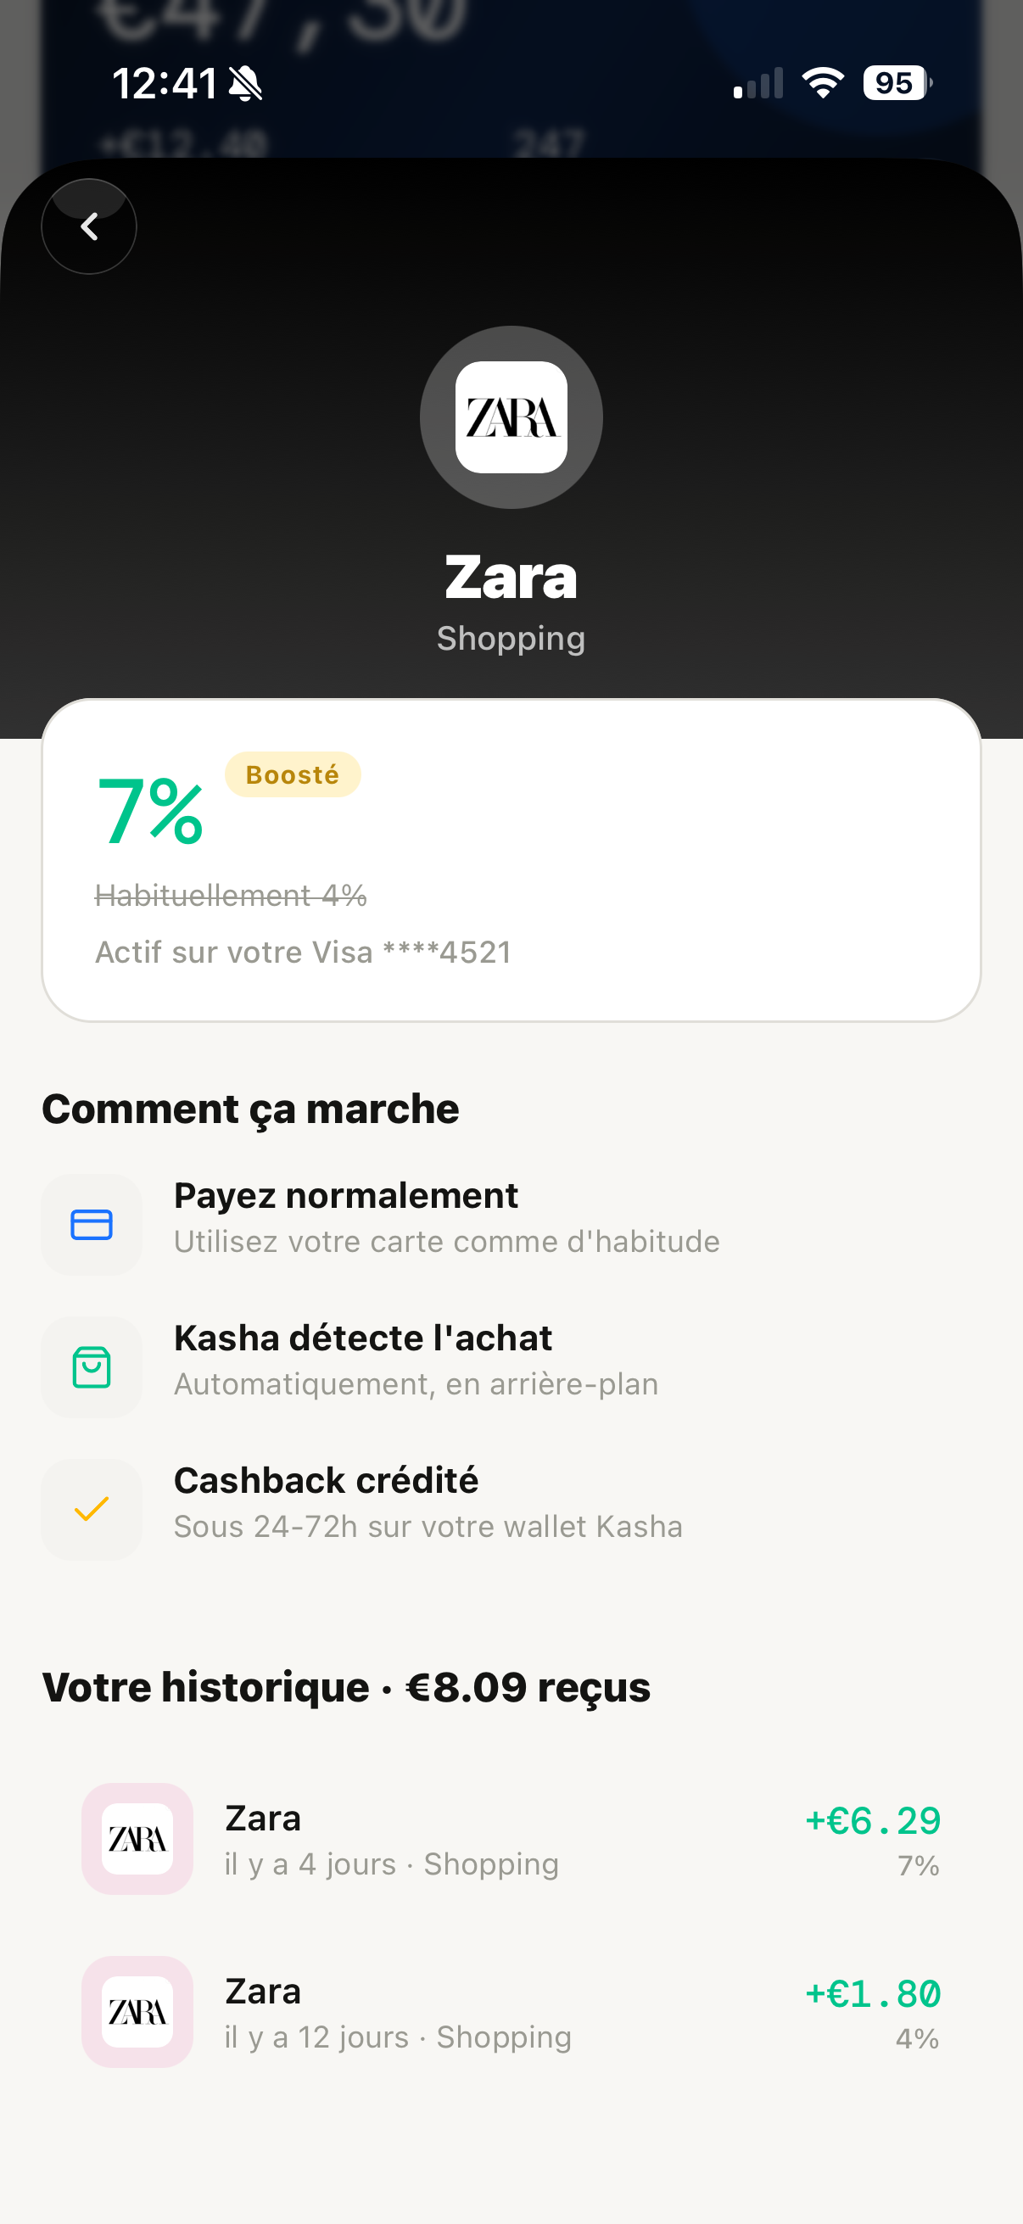
Task: Tap the Votre historique heading
Action: pyautogui.click(x=346, y=1687)
